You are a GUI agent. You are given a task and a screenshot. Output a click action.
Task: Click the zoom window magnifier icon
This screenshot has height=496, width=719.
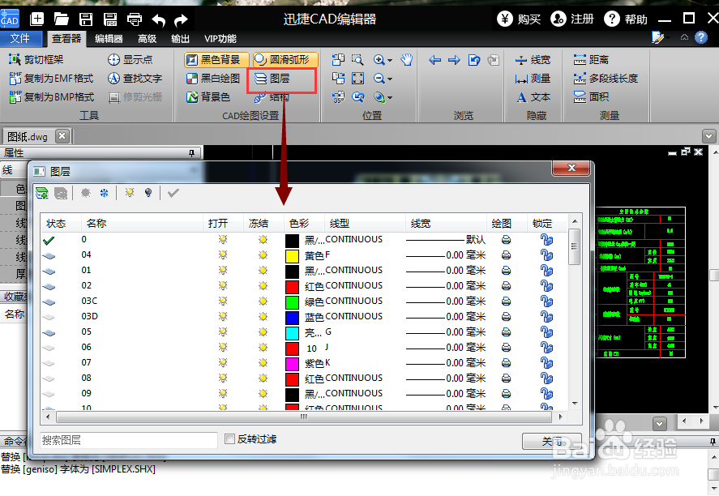(x=357, y=60)
